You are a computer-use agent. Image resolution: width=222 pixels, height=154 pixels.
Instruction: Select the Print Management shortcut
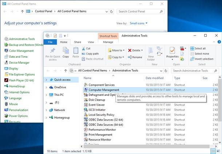click(x=100, y=135)
